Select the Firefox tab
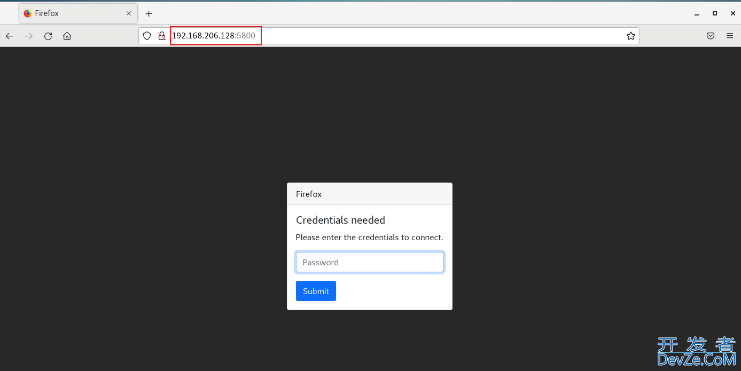741x371 pixels. 78,13
